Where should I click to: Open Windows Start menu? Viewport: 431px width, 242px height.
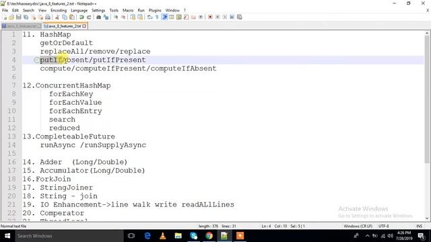[7, 236]
